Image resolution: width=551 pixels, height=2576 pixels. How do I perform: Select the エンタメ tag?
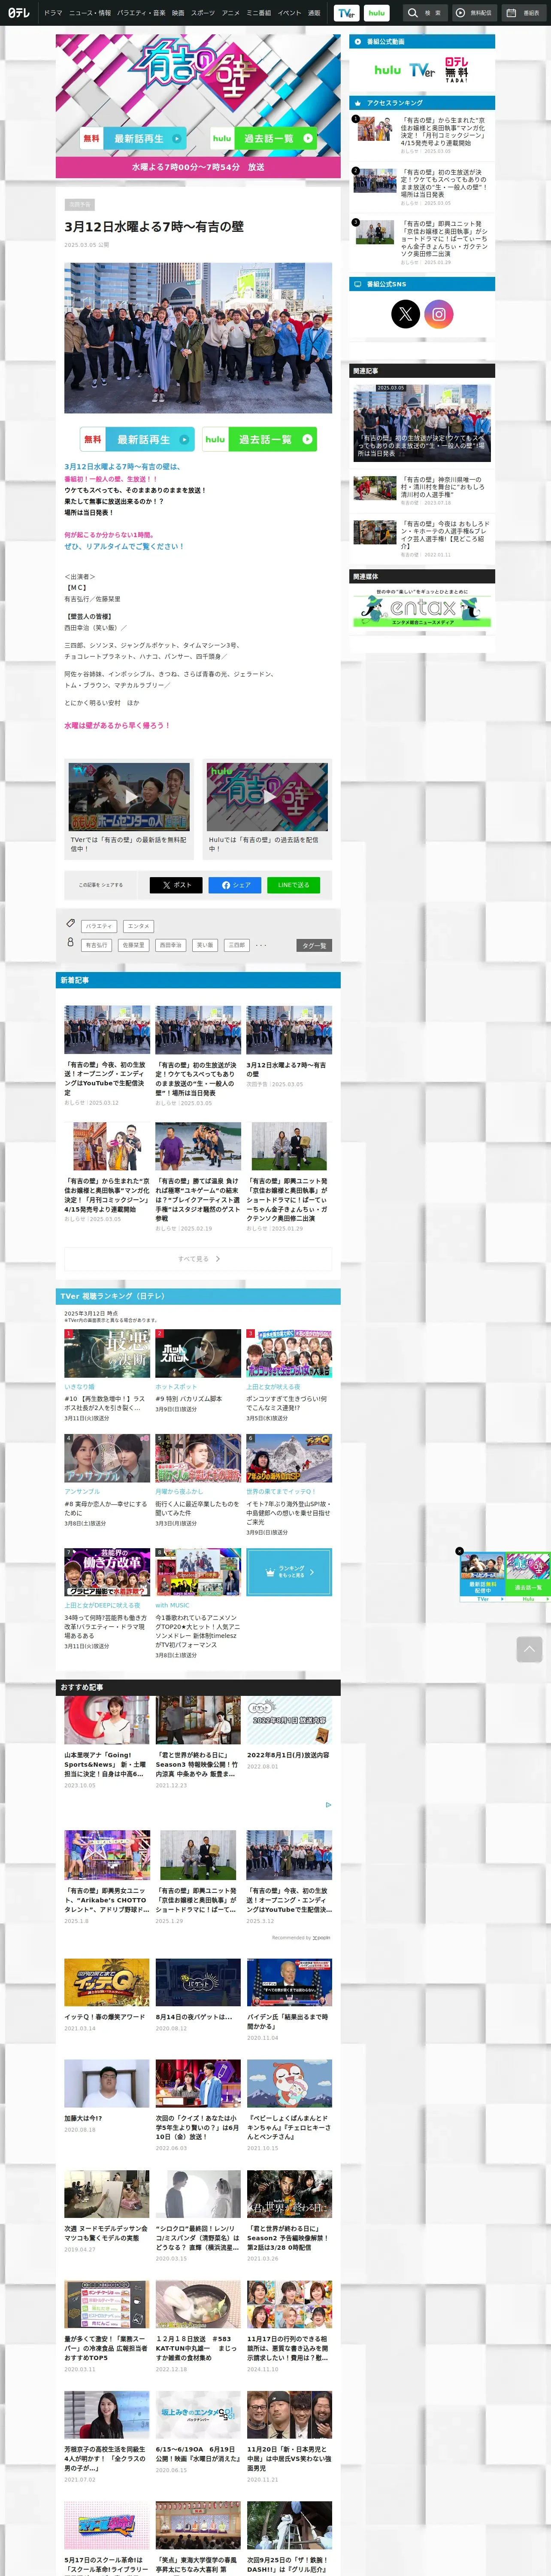139,926
